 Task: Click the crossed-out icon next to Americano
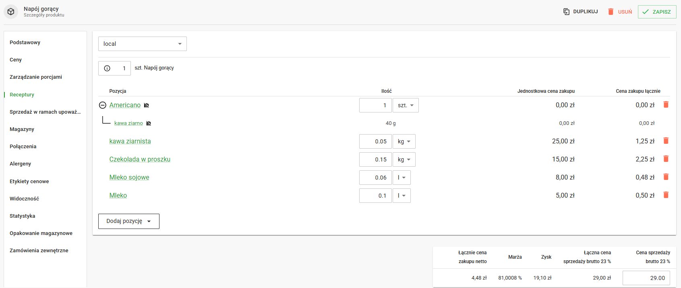pyautogui.click(x=147, y=105)
